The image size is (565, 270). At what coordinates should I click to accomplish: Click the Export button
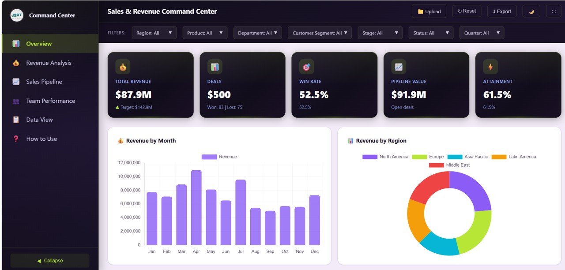(501, 11)
